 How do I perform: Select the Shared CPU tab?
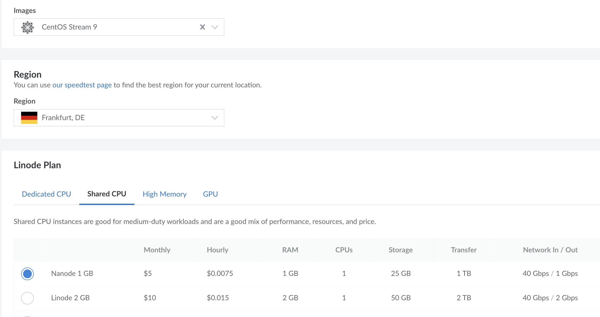[107, 194]
